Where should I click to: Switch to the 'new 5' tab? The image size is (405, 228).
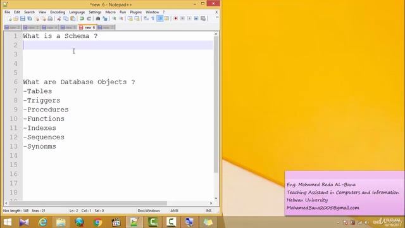pyautogui.click(x=69, y=27)
